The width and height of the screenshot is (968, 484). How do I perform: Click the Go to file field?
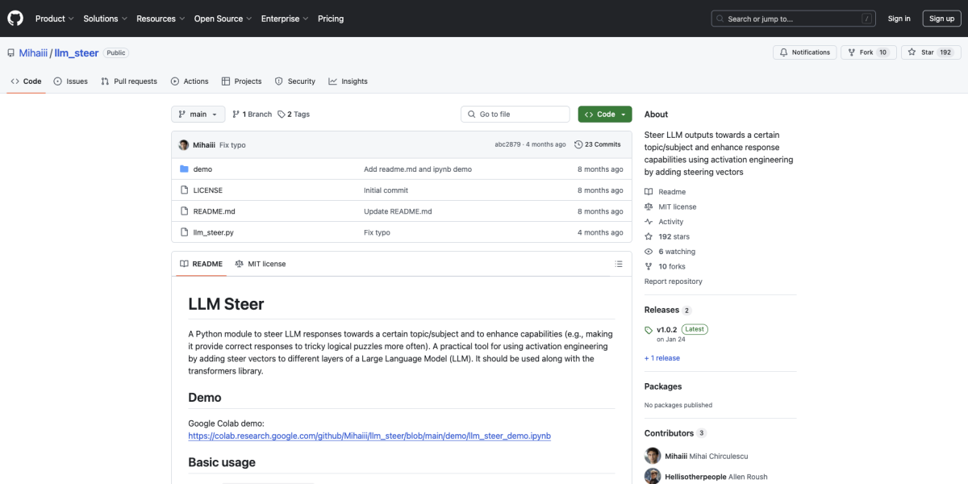tap(516, 115)
